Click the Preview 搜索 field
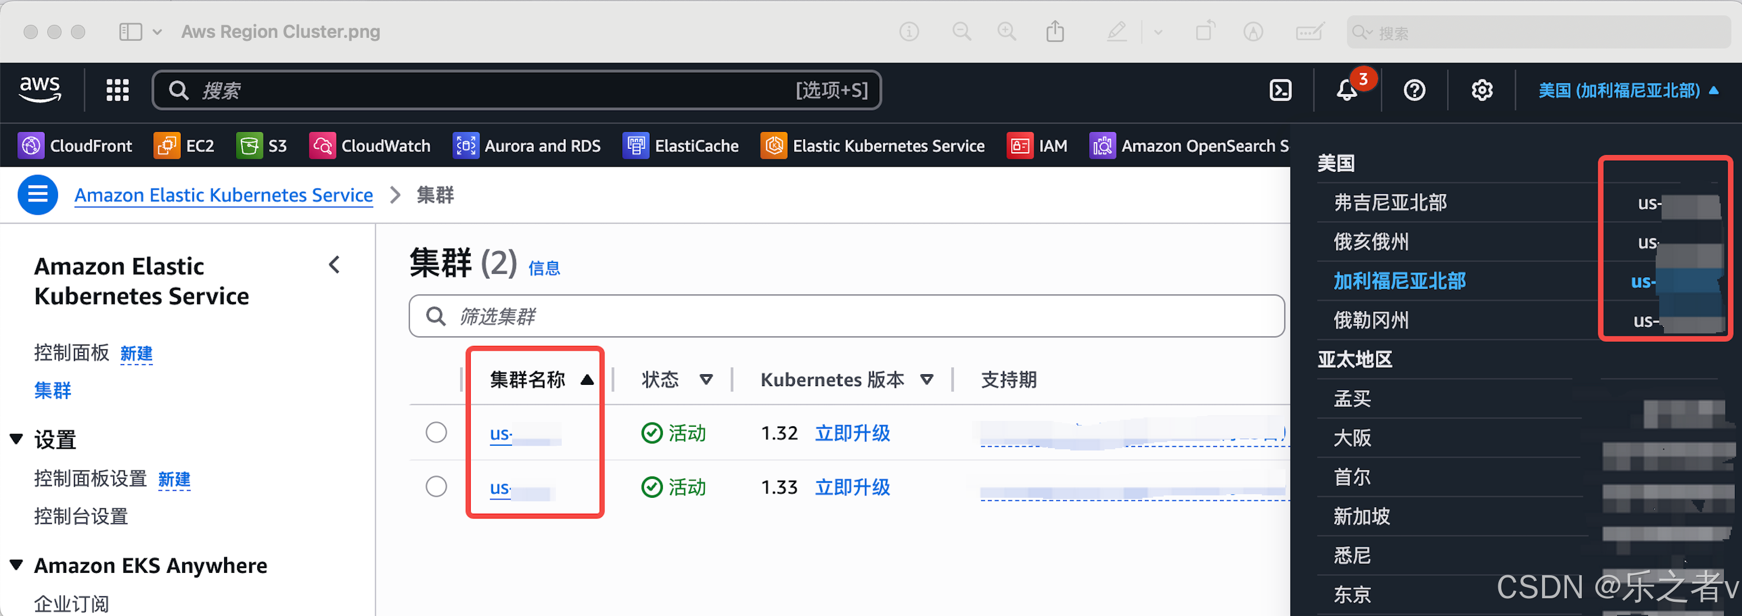1742x616 pixels. [x=1538, y=33]
